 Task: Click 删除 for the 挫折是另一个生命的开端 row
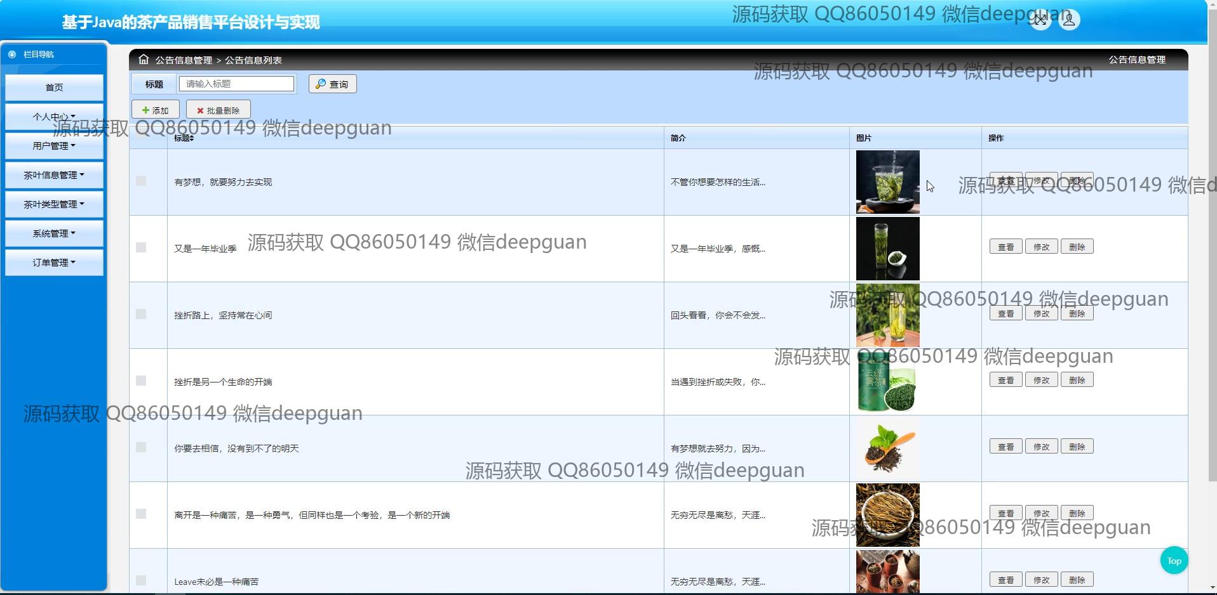click(1077, 380)
